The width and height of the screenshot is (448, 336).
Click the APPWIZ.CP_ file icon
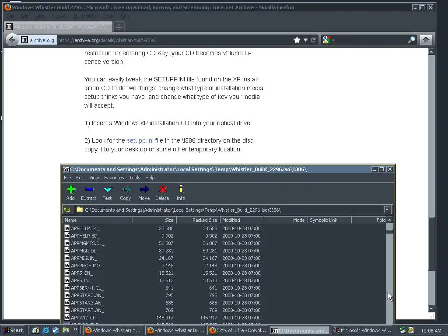point(67,317)
